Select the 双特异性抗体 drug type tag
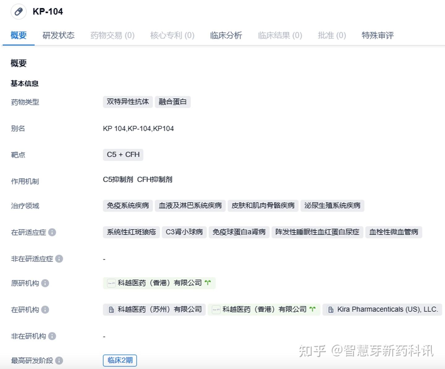This screenshot has width=445, height=369. 128,102
